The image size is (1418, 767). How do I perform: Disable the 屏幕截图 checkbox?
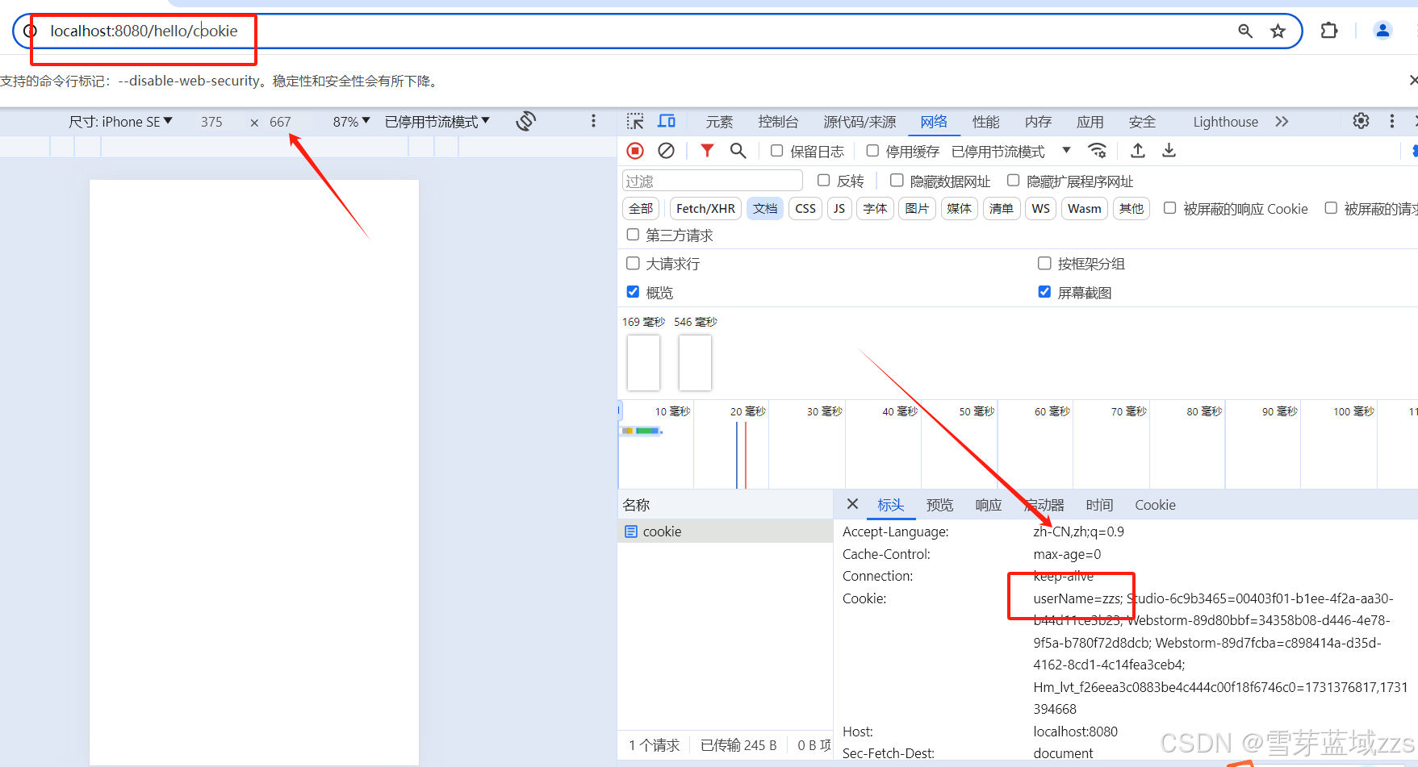[x=1044, y=292]
